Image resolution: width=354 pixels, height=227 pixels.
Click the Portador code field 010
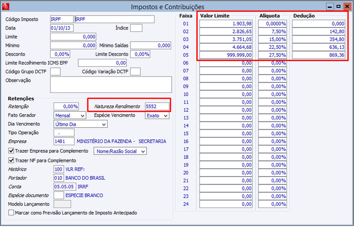coord(59,178)
